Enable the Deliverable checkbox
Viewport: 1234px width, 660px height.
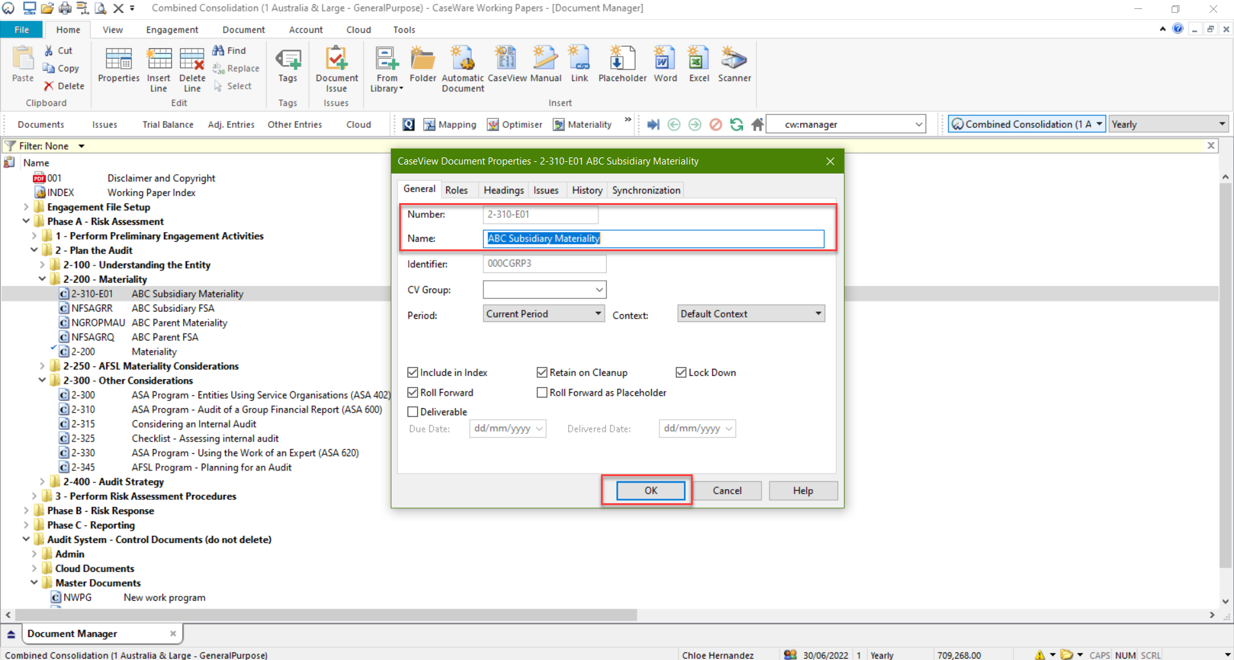413,412
